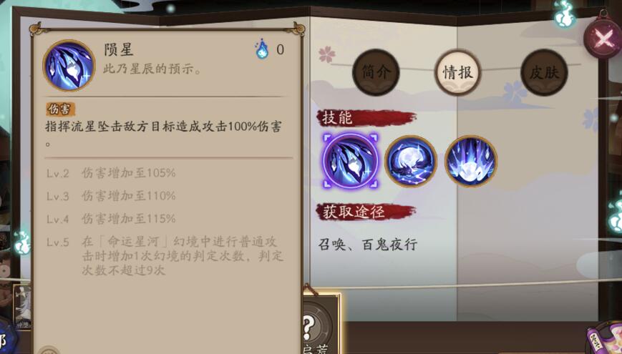
Task: Click the Lv.4 伤害增加至115% upgrade row
Action: [x=111, y=218]
